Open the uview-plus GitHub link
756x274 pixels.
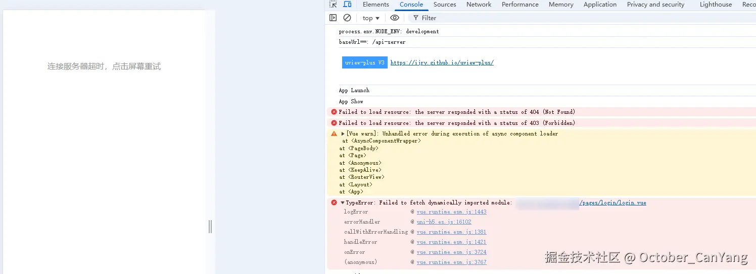coord(442,63)
